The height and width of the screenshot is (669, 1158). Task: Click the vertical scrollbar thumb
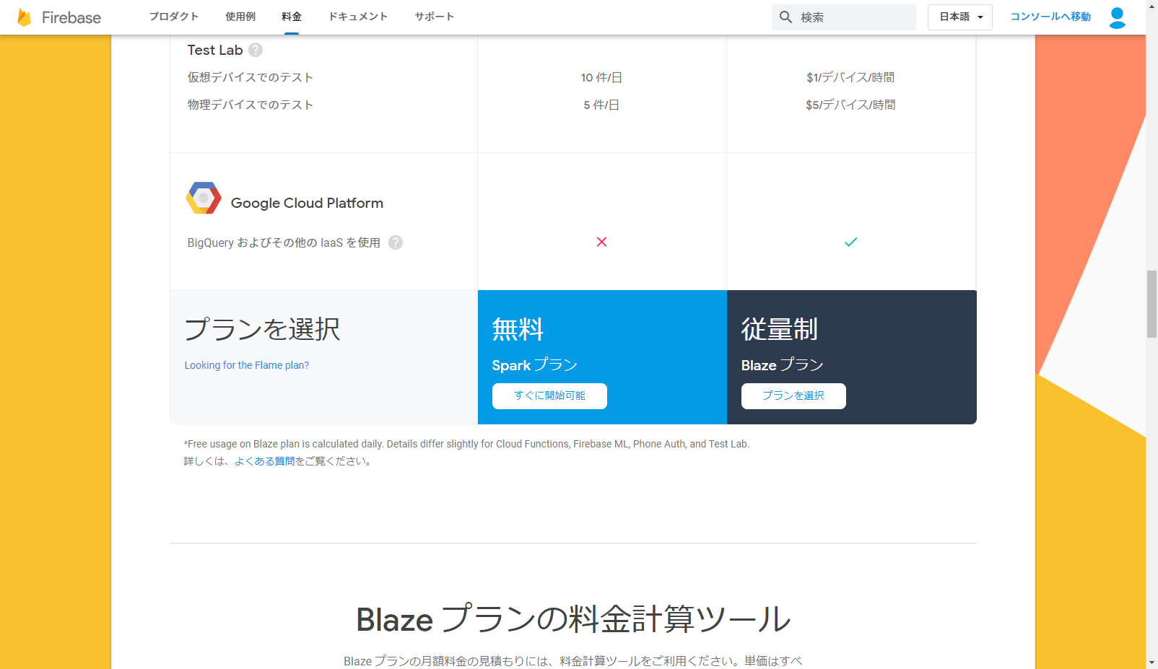tap(1152, 304)
